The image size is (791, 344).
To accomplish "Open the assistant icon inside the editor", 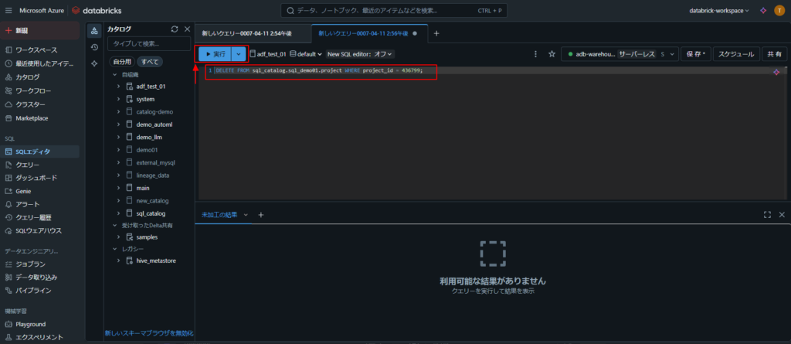I will click(x=776, y=72).
